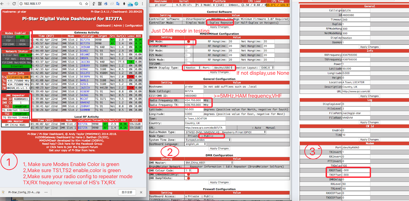Open options menu for the downloaded zip
Image resolution: width=409 pixels, height=201 pixels.
(x=46, y=192)
